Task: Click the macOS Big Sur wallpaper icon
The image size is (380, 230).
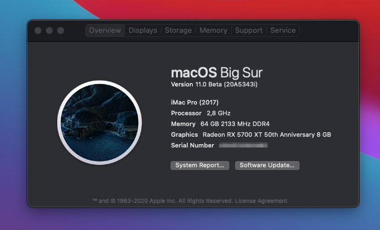Action: pyautogui.click(x=99, y=123)
